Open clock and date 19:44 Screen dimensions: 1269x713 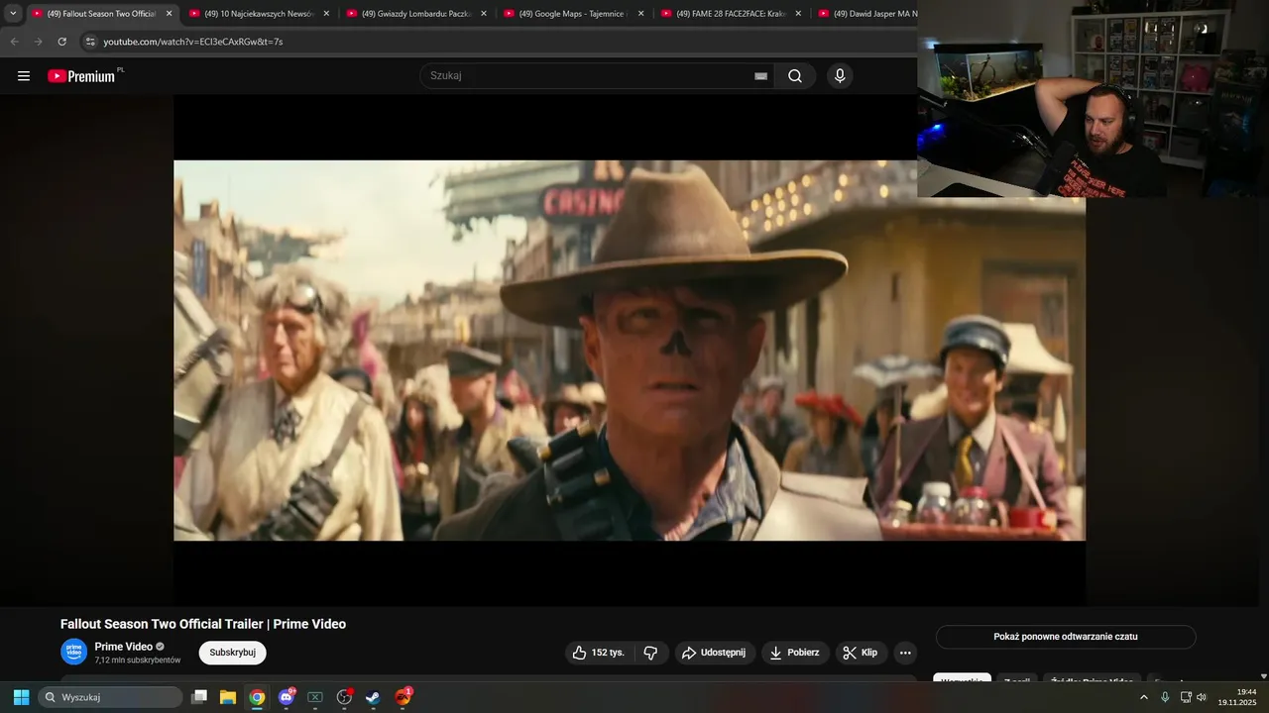click(1237, 697)
